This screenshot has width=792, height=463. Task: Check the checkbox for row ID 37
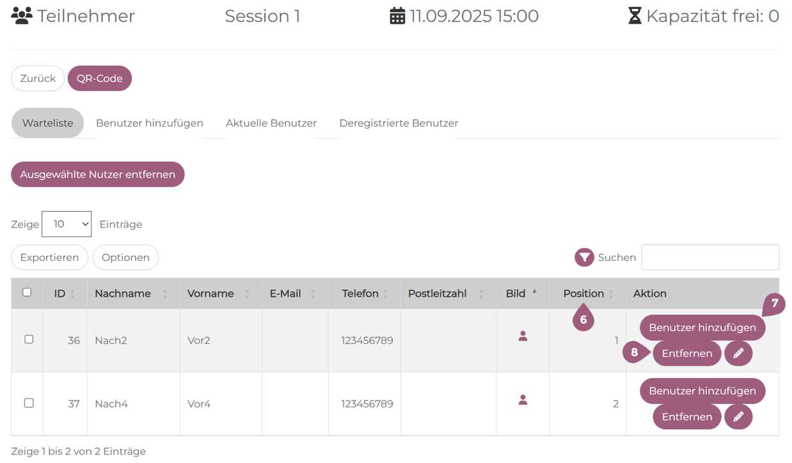pyautogui.click(x=29, y=403)
